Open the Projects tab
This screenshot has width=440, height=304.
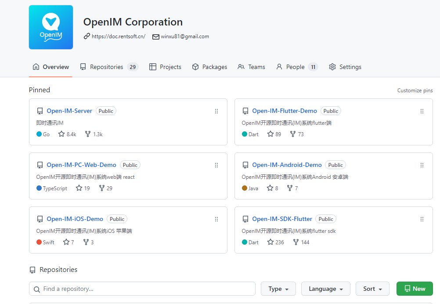[x=165, y=67]
